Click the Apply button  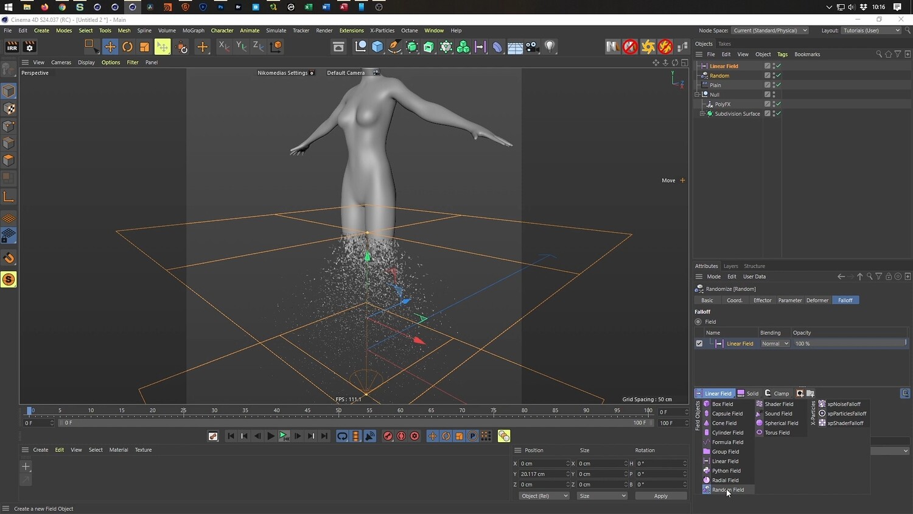click(x=660, y=496)
